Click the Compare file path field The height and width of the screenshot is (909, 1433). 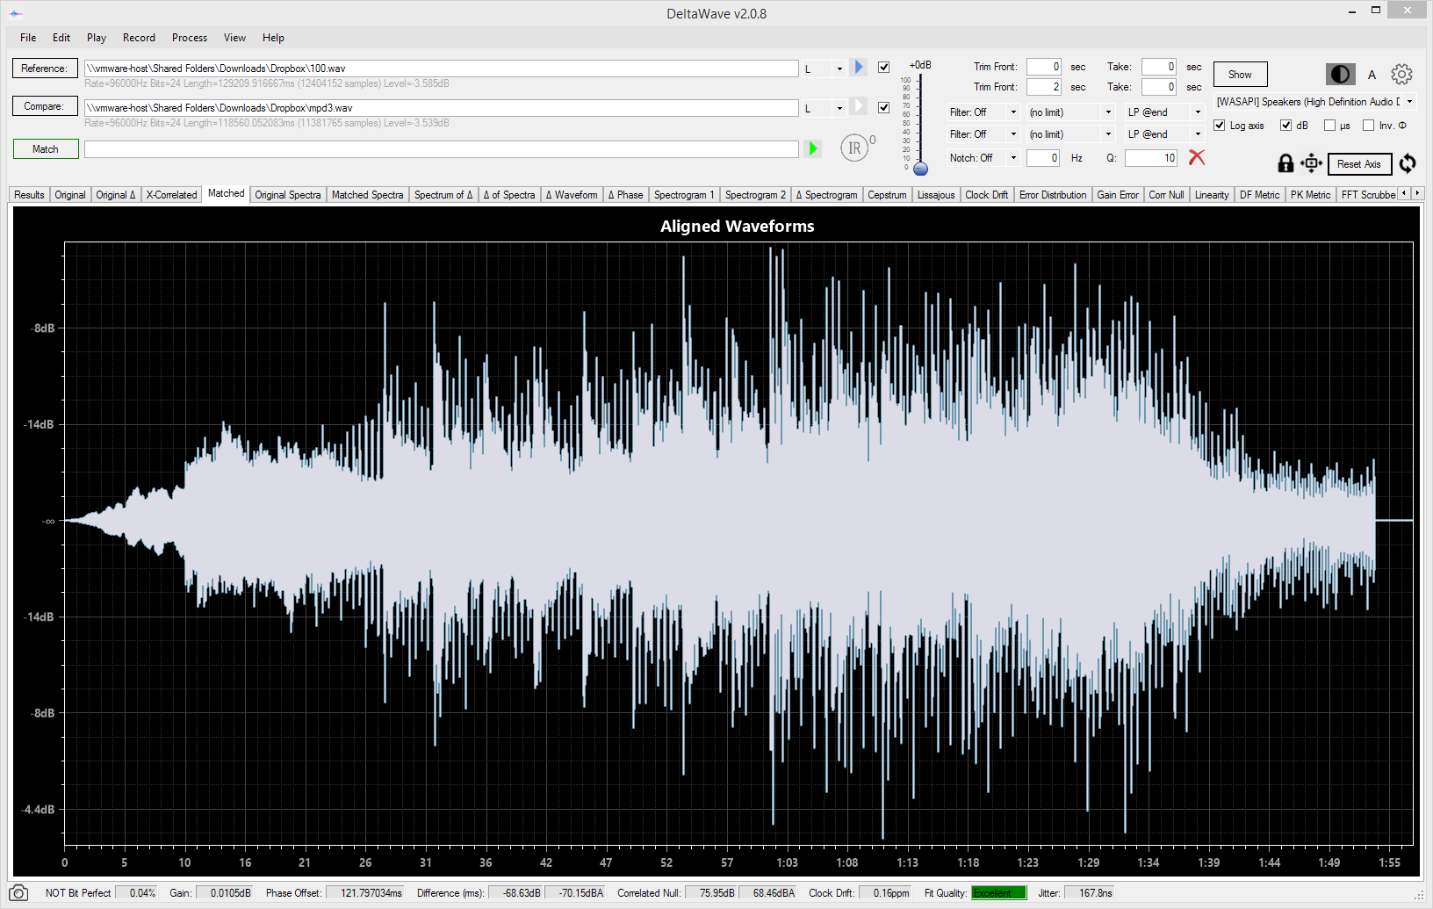click(x=441, y=108)
